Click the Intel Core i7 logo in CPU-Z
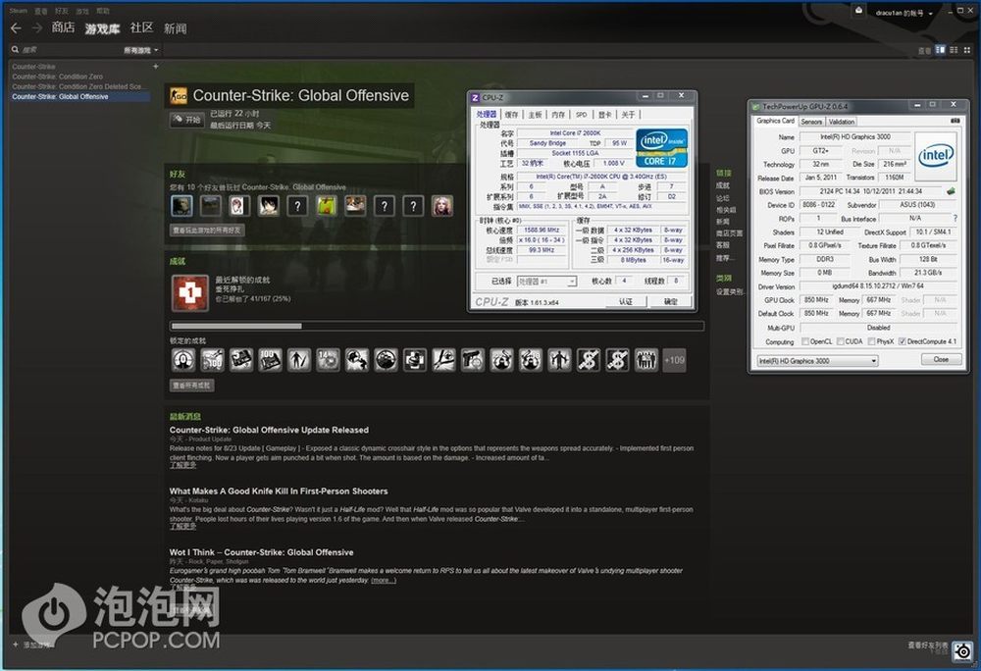981x671 pixels. tap(661, 148)
